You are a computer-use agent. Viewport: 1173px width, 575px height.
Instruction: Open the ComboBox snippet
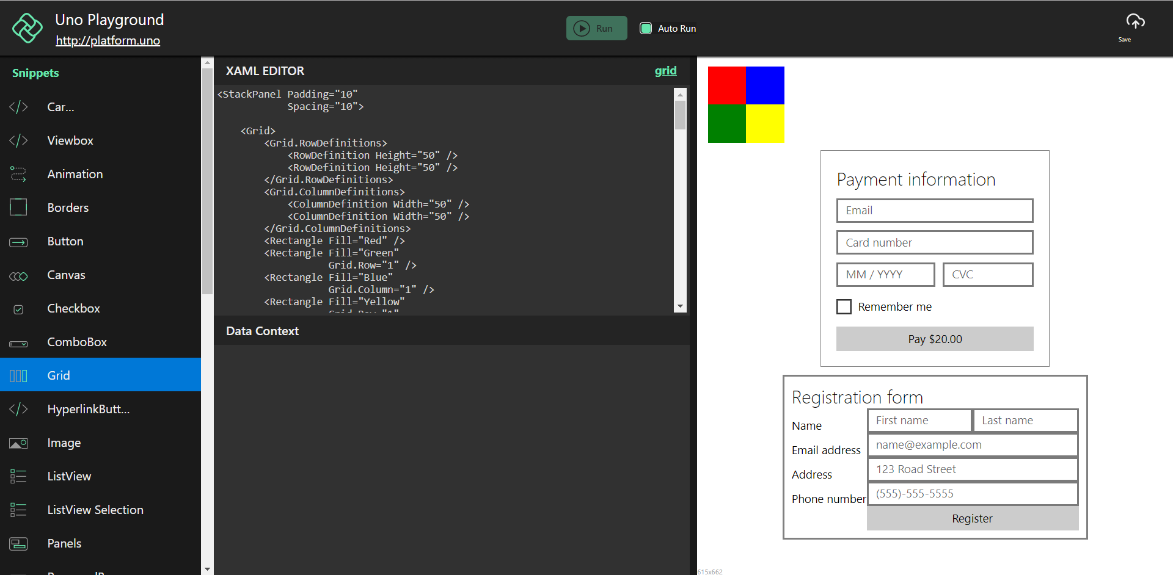(x=77, y=342)
